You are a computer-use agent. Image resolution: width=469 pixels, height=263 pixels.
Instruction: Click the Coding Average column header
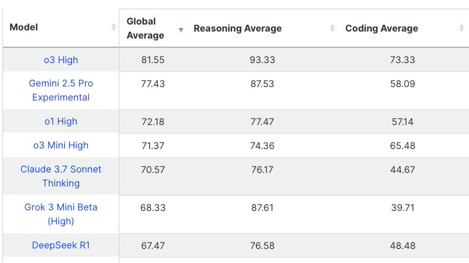[x=382, y=28]
